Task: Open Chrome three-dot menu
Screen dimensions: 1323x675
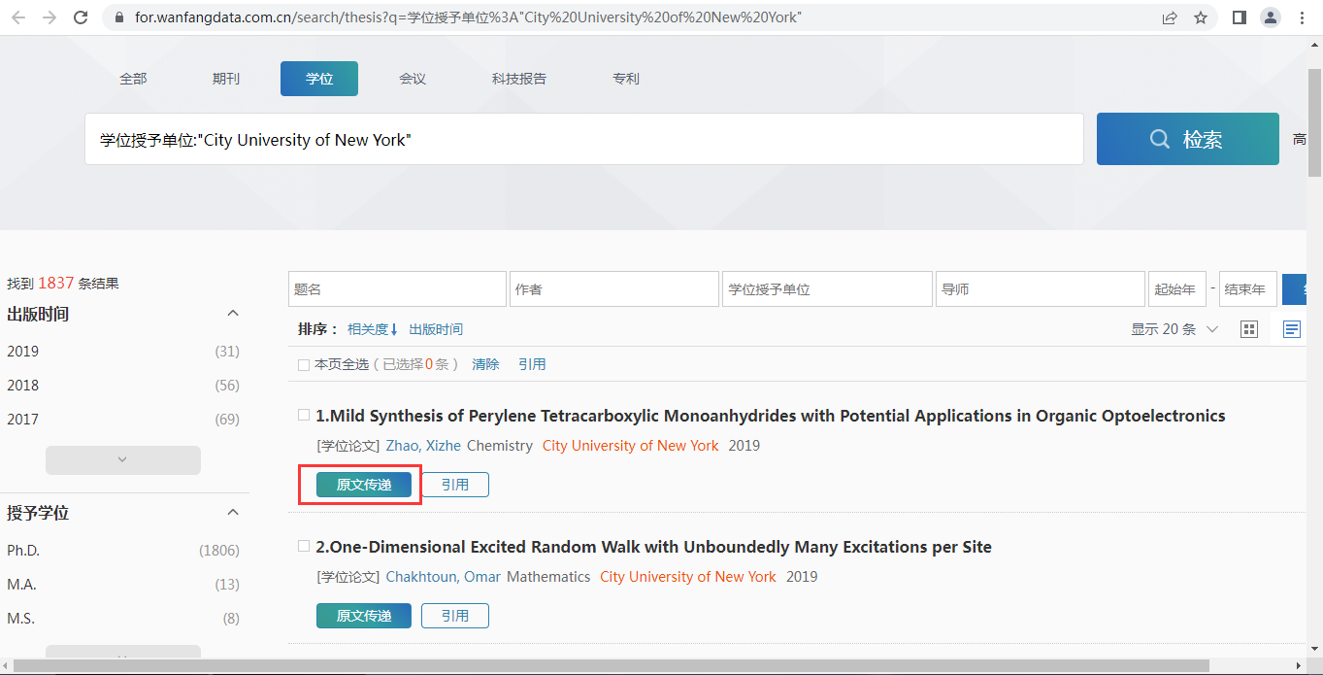Action: point(1303,17)
